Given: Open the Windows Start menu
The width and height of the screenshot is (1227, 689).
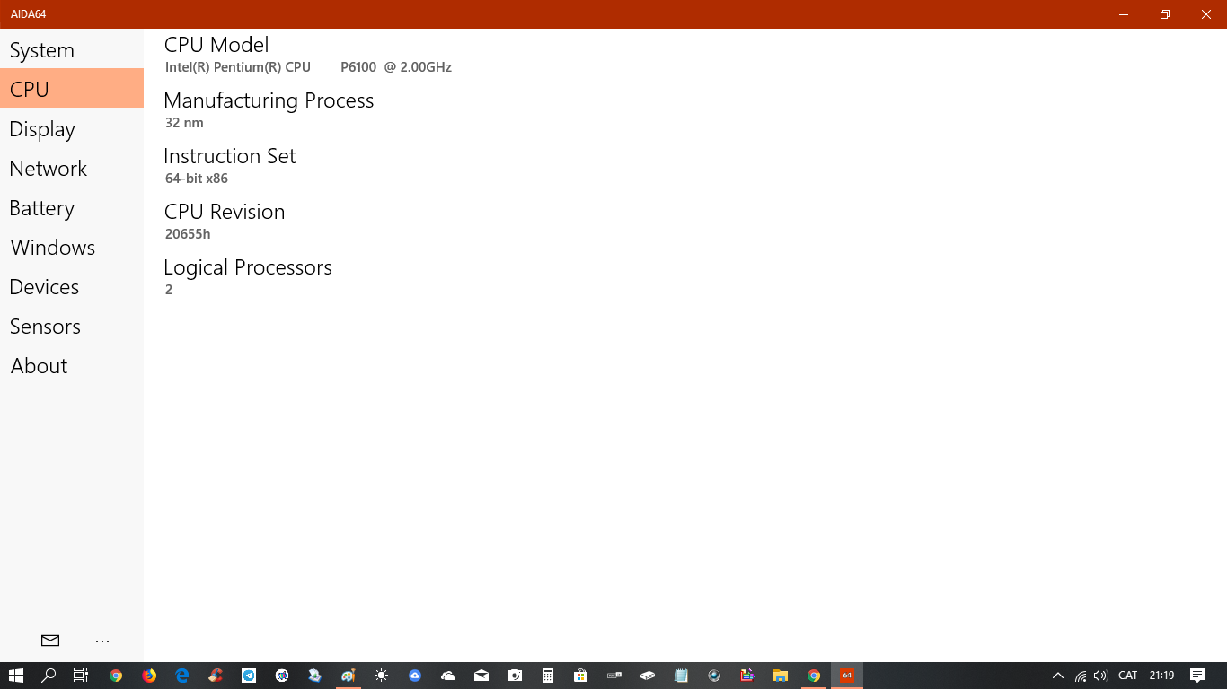Looking at the screenshot, I should [x=15, y=676].
